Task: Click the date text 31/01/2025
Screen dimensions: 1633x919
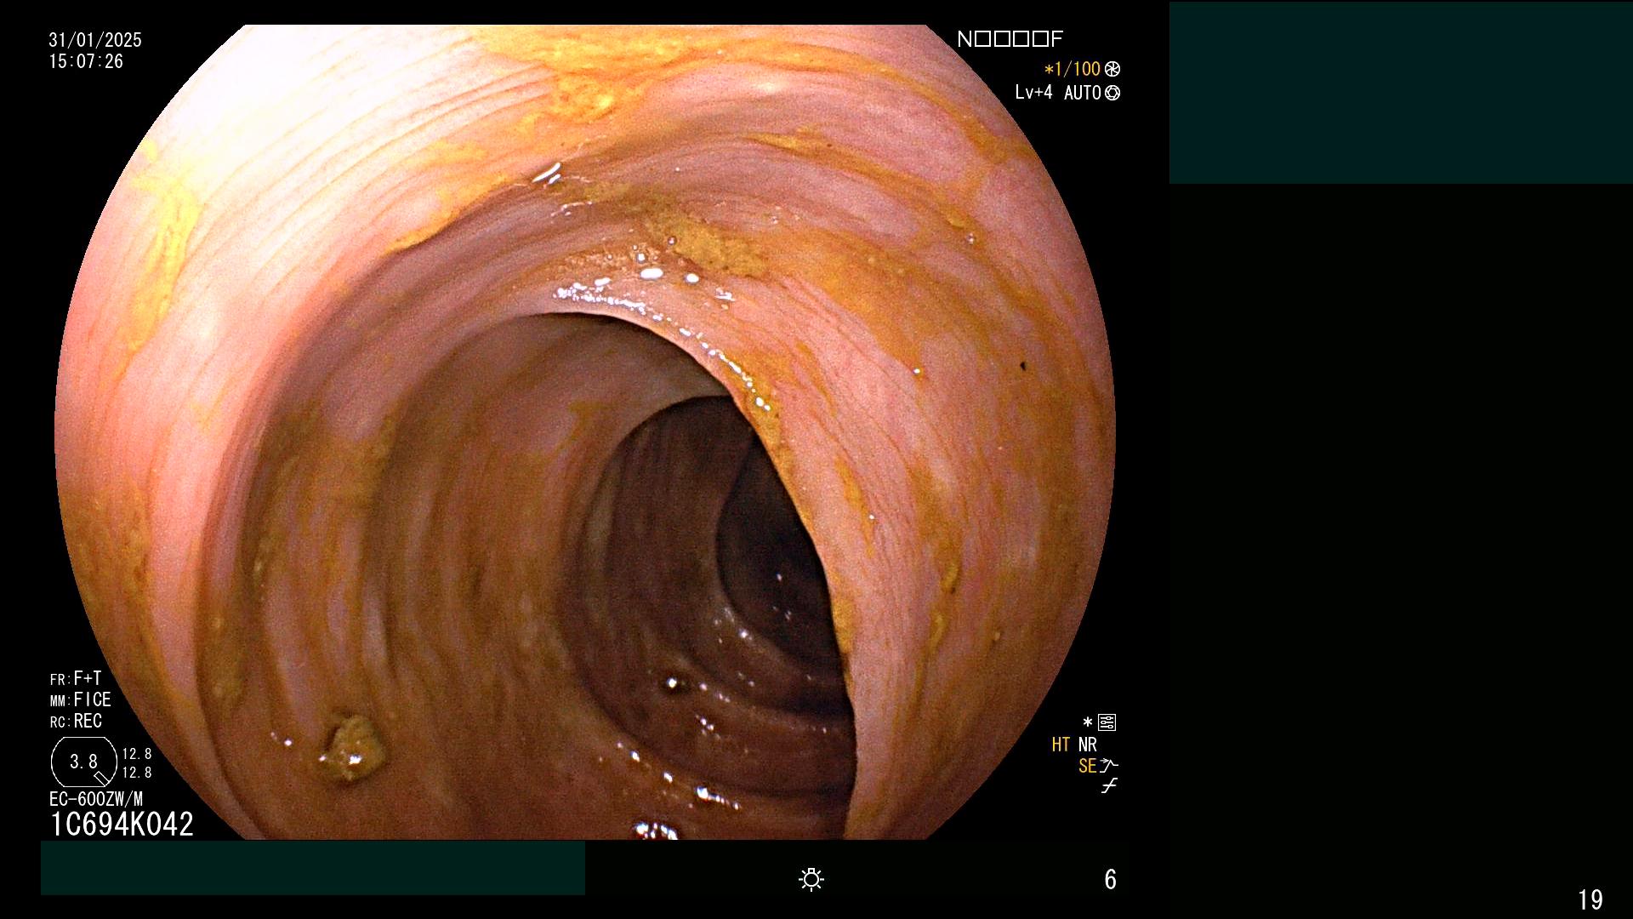Action: [x=95, y=40]
